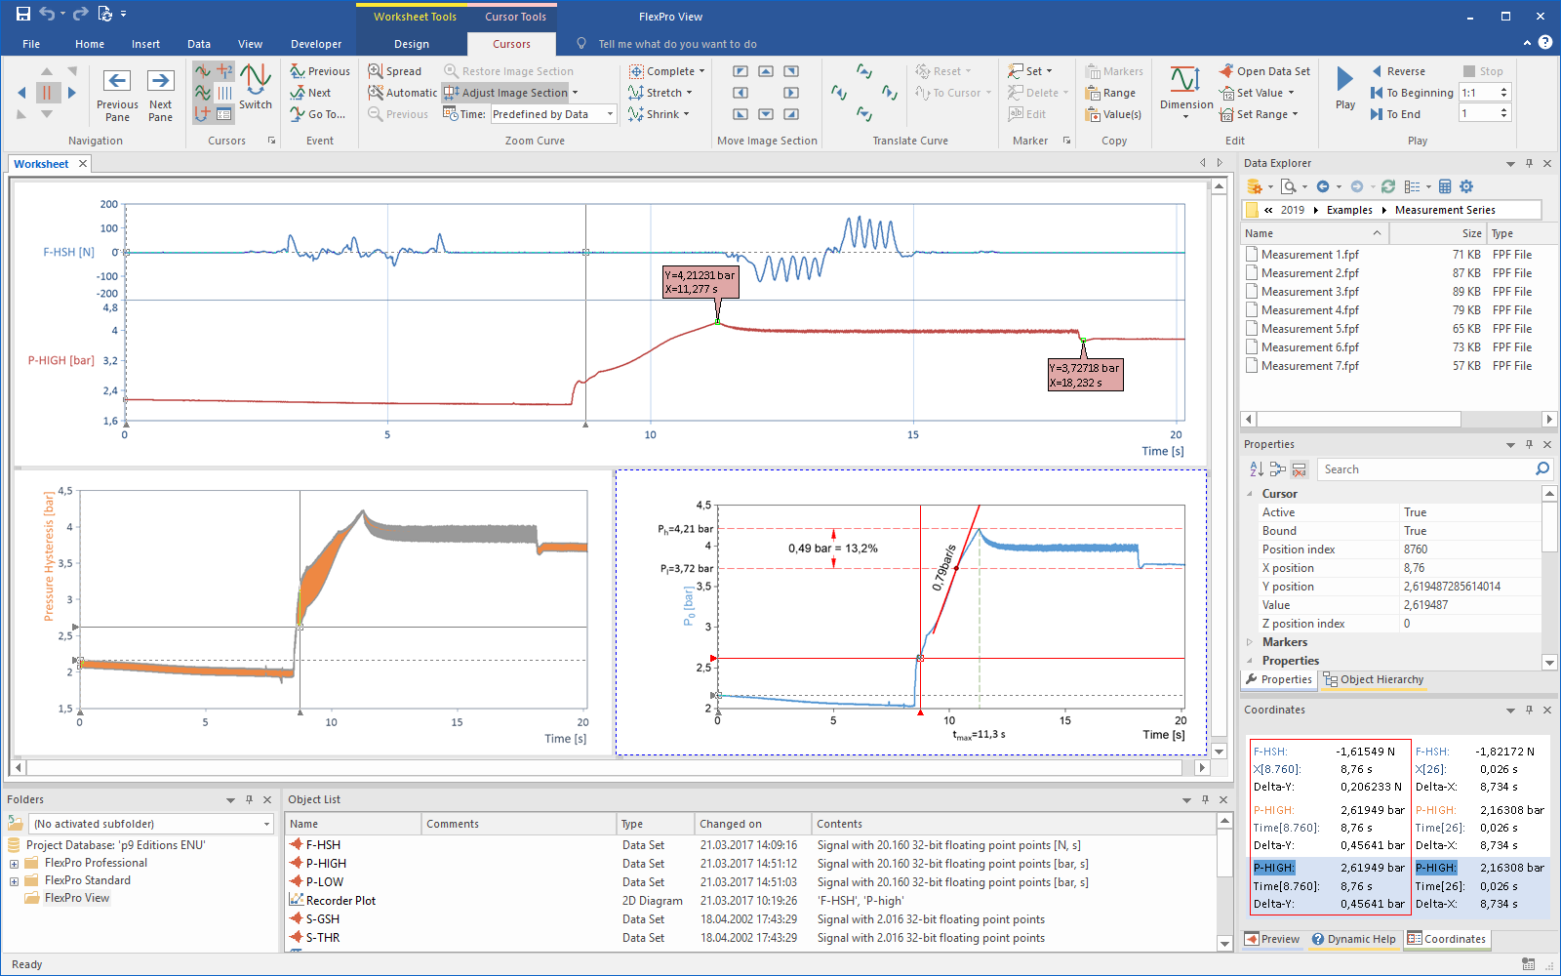Screen dimensions: 1561x976
Task: Click Reverse in the Play group
Action: [1400, 70]
